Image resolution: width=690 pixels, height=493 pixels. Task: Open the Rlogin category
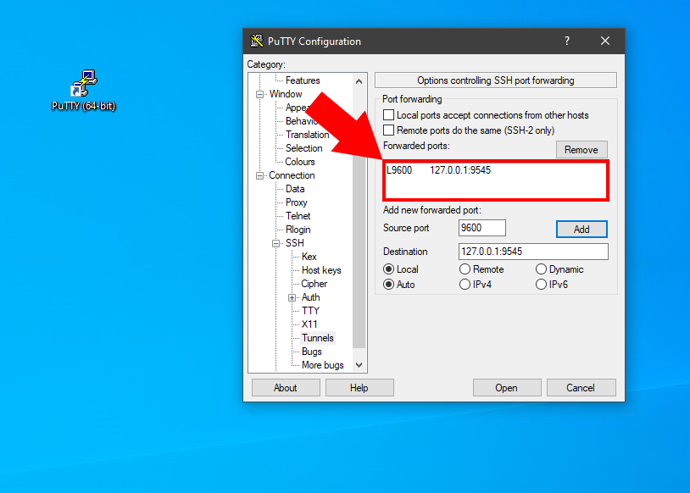(298, 230)
